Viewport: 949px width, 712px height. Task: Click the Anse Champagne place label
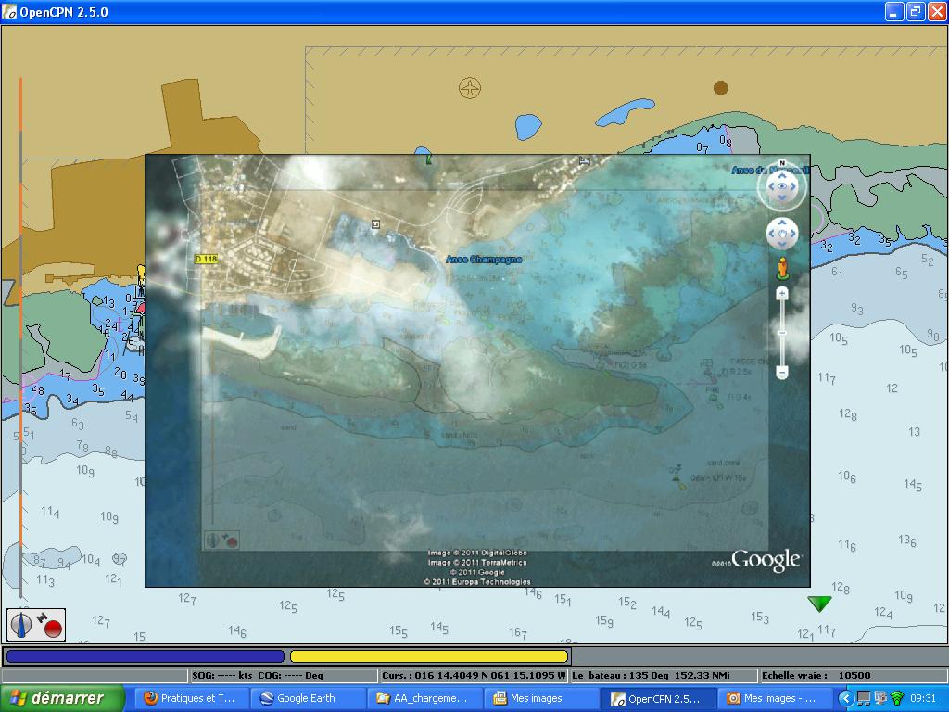pos(484,260)
